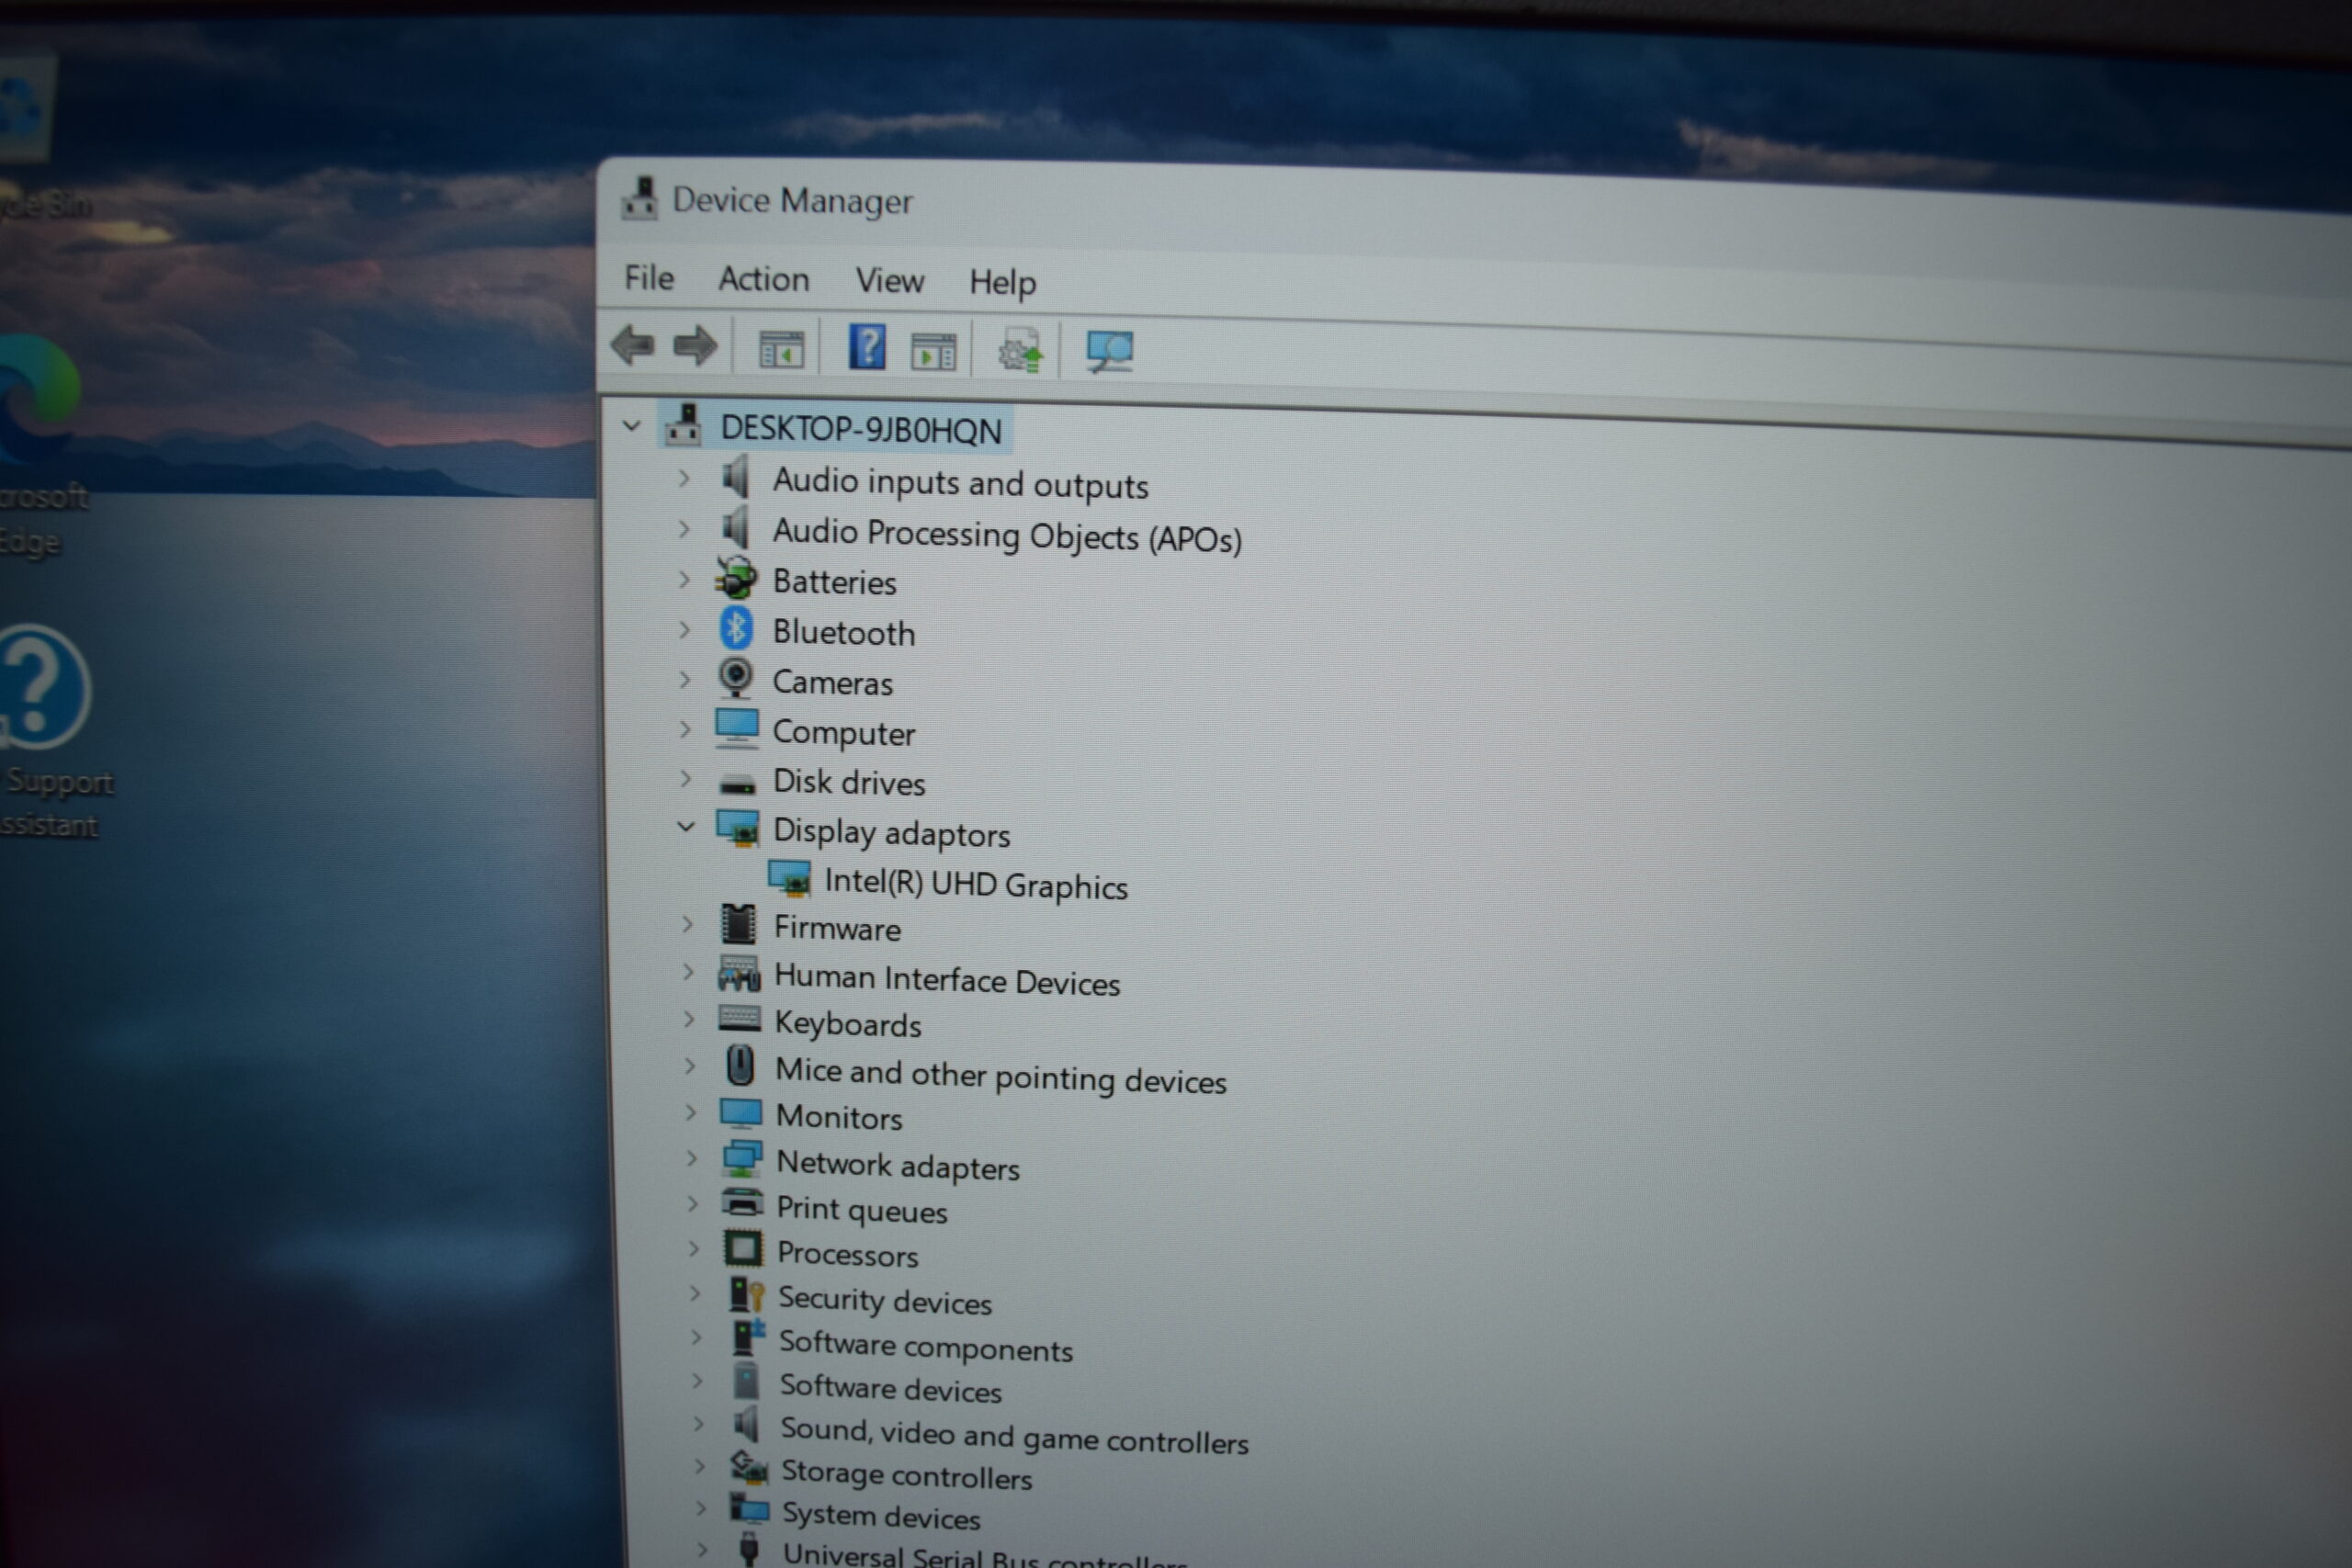
Task: Select the Keyboards label
Action: 848,1024
